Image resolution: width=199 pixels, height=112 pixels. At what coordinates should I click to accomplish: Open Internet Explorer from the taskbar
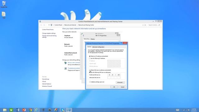37,110
